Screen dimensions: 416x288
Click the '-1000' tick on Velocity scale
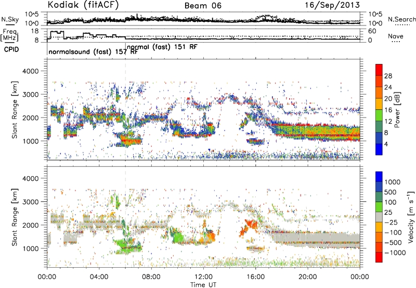[395, 253]
